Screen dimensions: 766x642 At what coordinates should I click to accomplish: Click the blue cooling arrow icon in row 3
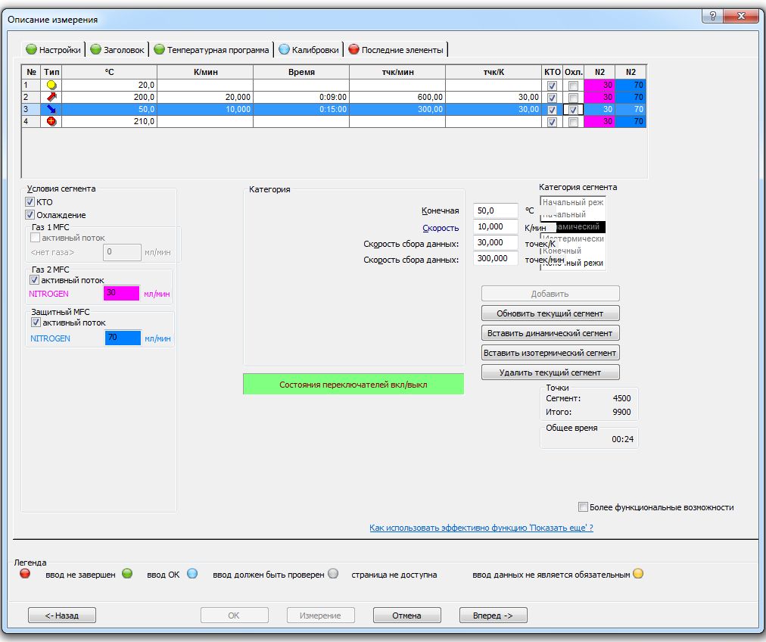point(51,110)
